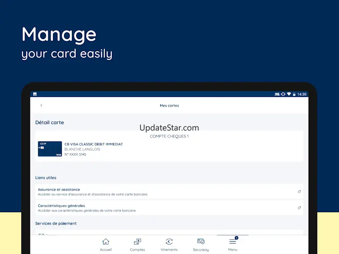Select the CCF Visa card thumbnail
339x254 pixels.
(50, 149)
